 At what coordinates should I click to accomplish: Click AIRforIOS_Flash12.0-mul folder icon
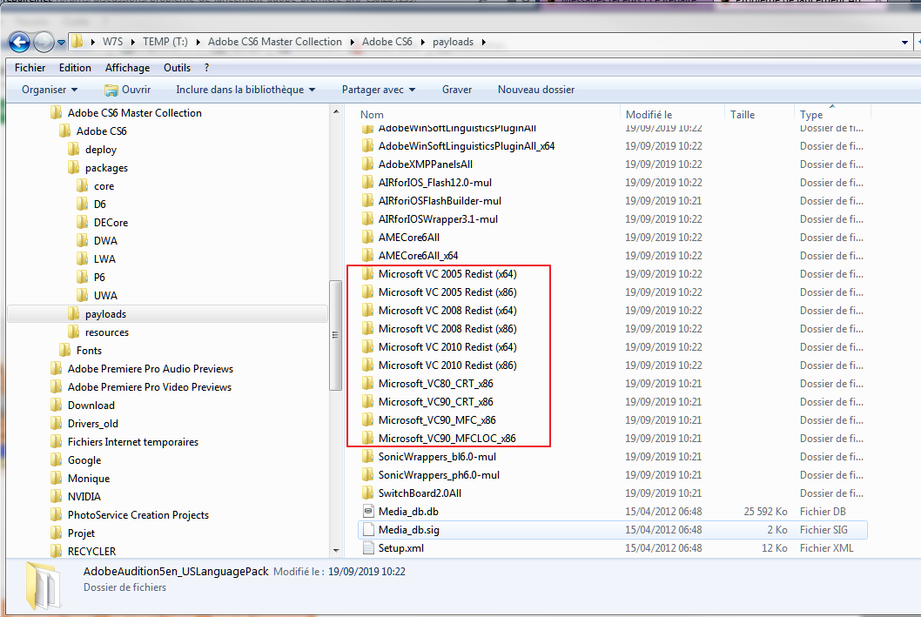pos(367,182)
